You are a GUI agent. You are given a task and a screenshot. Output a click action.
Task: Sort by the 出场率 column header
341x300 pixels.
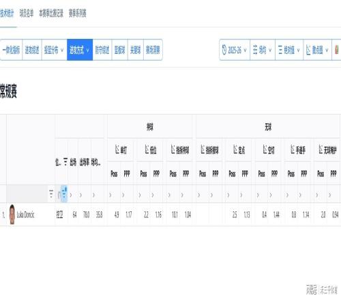pos(85,162)
